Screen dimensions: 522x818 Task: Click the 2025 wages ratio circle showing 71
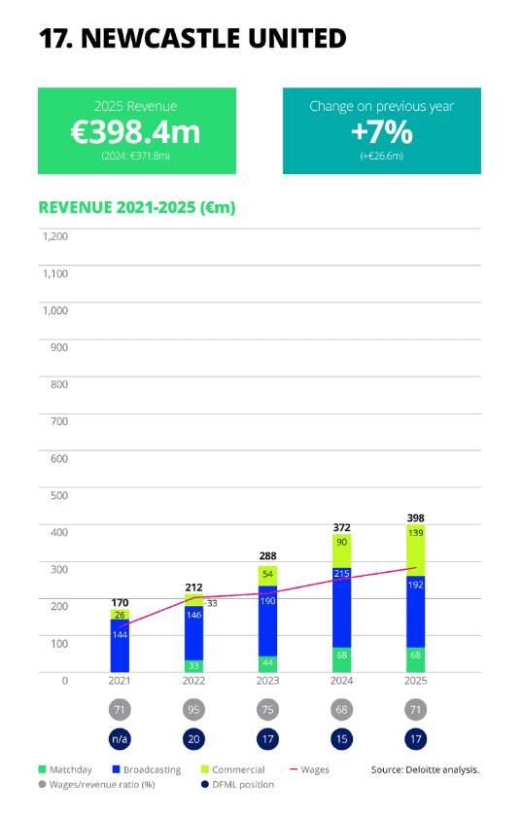(x=416, y=709)
